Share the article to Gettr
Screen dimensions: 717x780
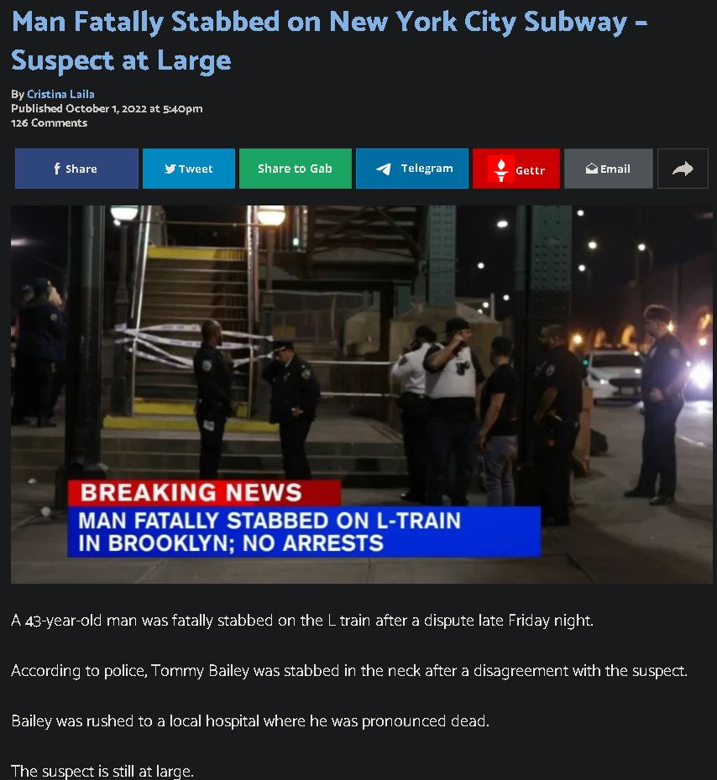coord(516,169)
